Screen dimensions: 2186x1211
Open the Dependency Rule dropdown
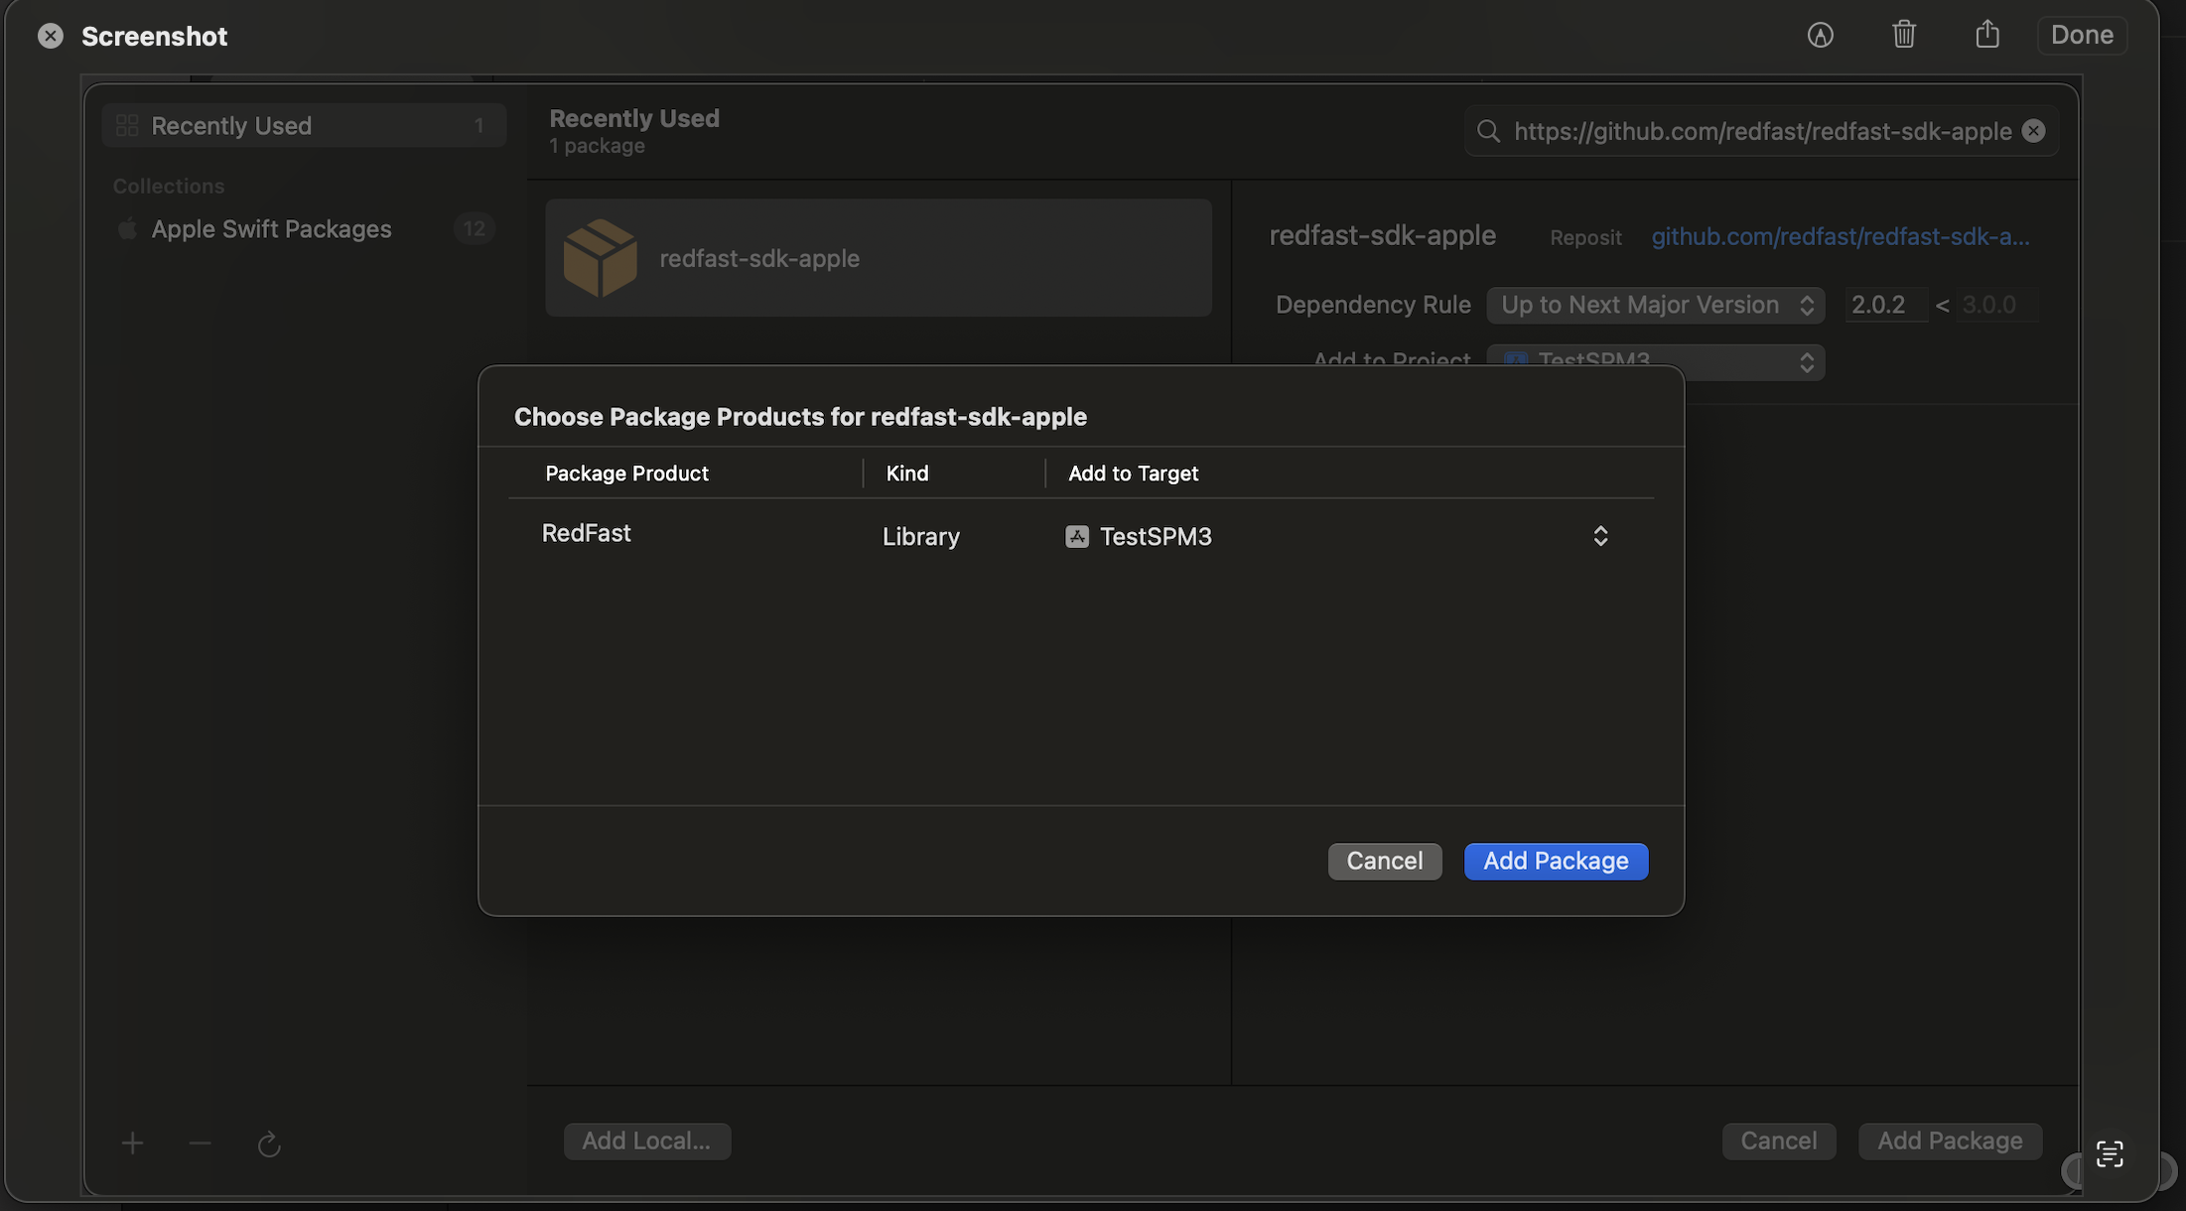pos(1656,305)
